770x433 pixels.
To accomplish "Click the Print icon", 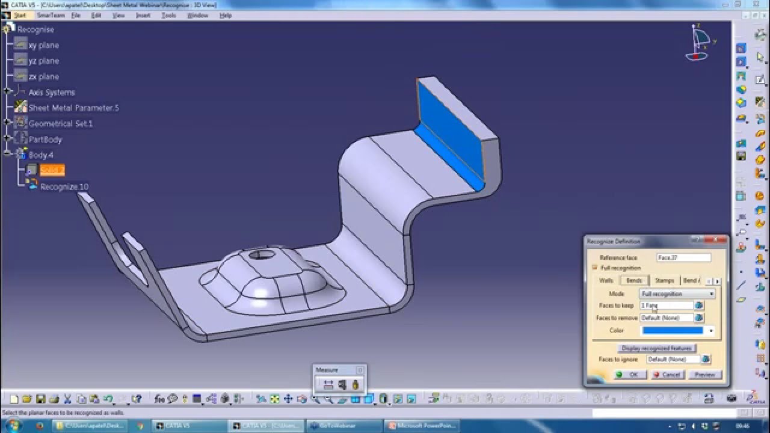I will 54,399.
